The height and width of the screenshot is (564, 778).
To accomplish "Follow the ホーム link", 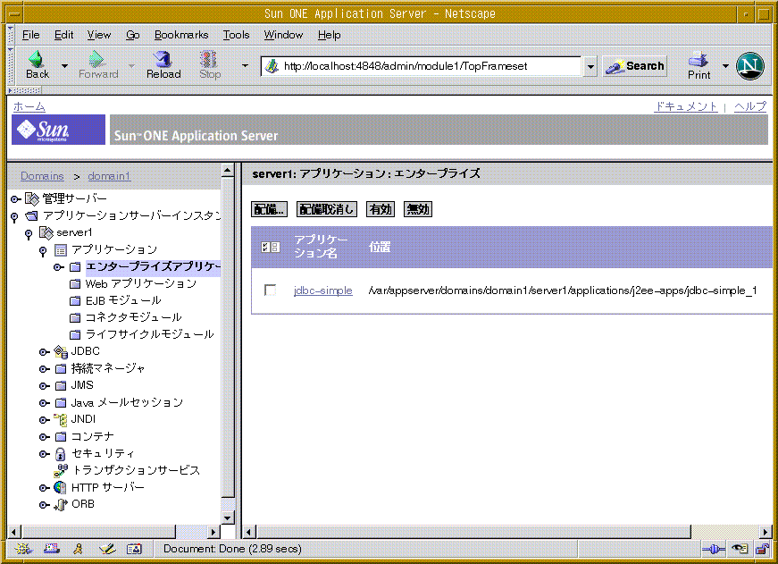I will [29, 106].
